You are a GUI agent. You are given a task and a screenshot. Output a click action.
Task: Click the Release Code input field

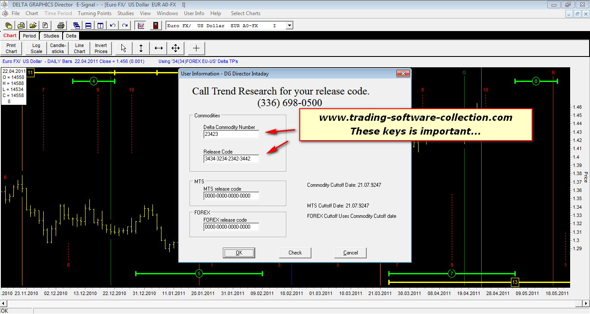tap(231, 159)
